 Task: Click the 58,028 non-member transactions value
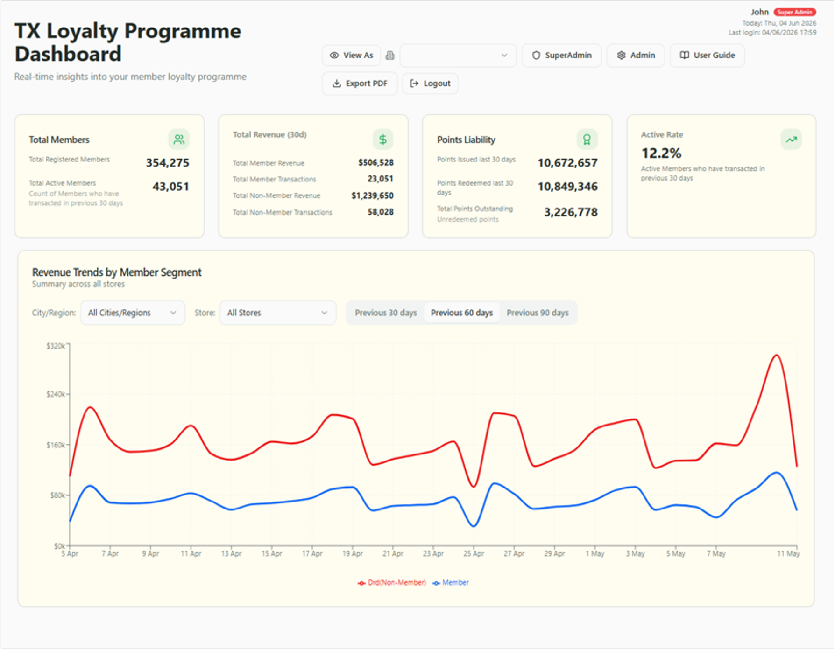381,212
